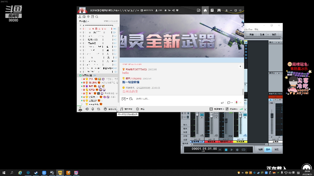Open the game controller icon in YY title bar
The image size is (314, 176).
click(219, 11)
